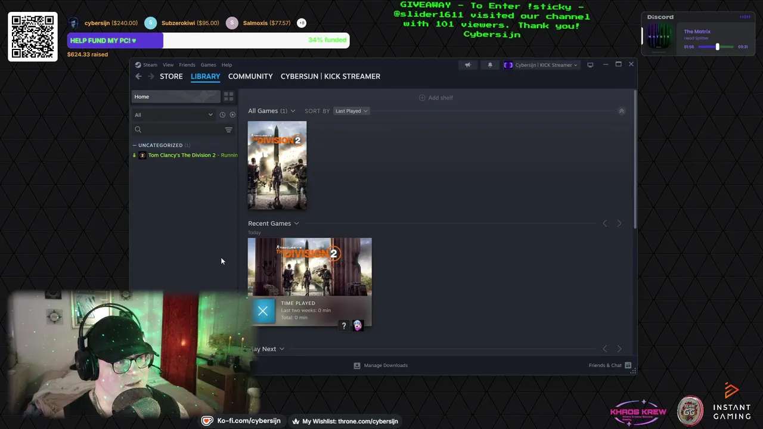Stop the running game with X button
This screenshot has width=763, height=429.
[x=263, y=311]
